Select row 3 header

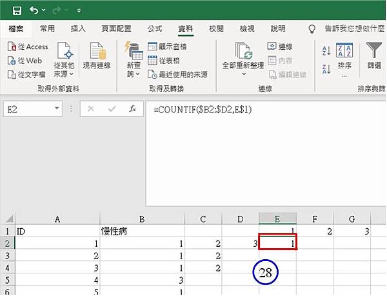coord(7,255)
